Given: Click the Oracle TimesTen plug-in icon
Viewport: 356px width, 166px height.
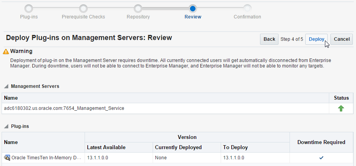Looking at the screenshot, I should click(7, 158).
